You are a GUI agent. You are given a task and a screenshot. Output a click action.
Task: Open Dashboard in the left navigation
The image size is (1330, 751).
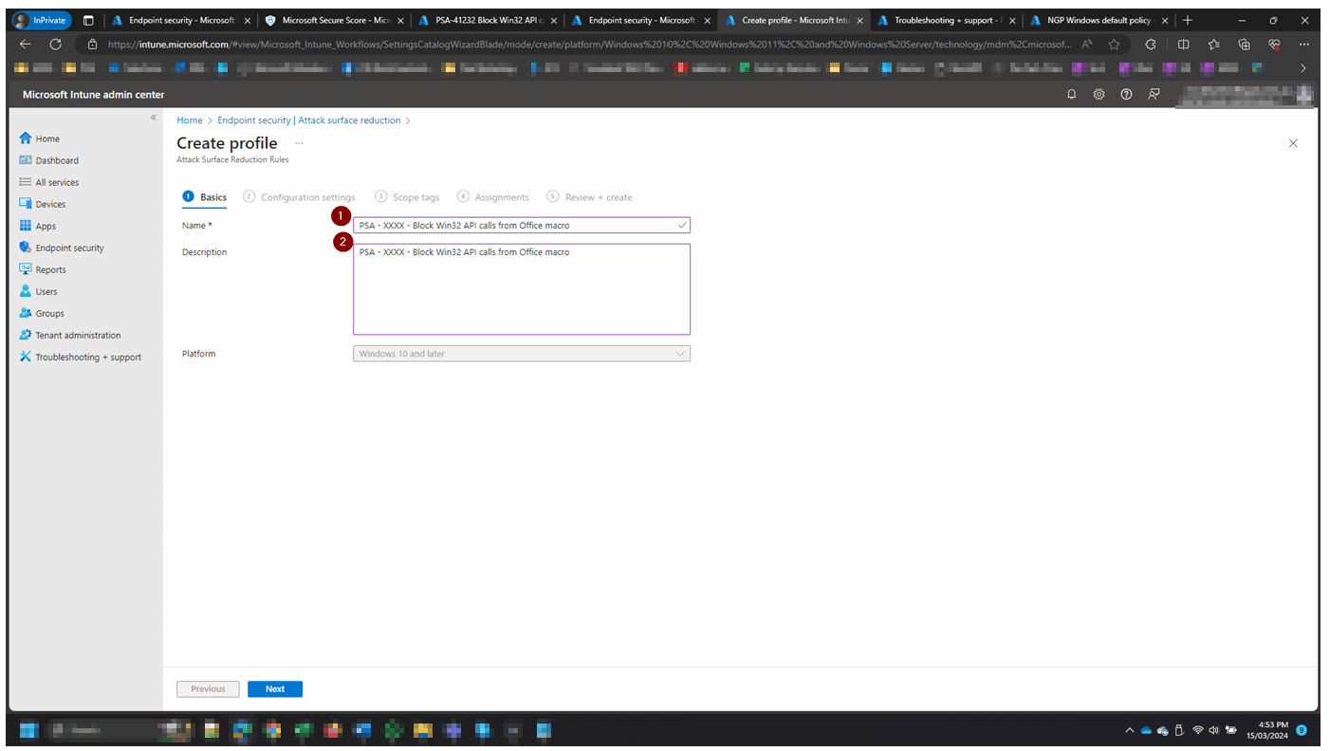48,160
